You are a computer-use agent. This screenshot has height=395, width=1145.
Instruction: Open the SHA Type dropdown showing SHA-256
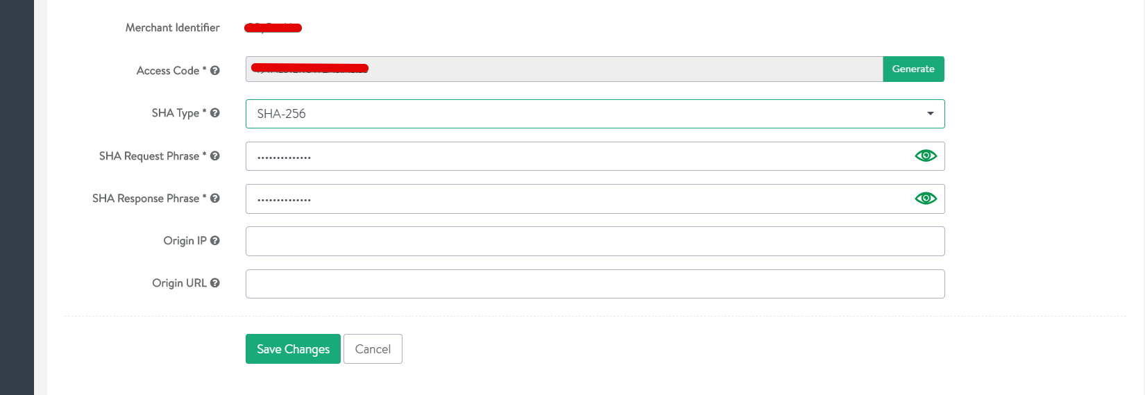pyautogui.click(x=595, y=114)
